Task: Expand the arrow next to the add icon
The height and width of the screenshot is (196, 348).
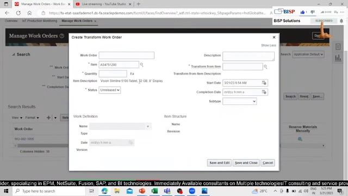Action: [x=55, y=118]
